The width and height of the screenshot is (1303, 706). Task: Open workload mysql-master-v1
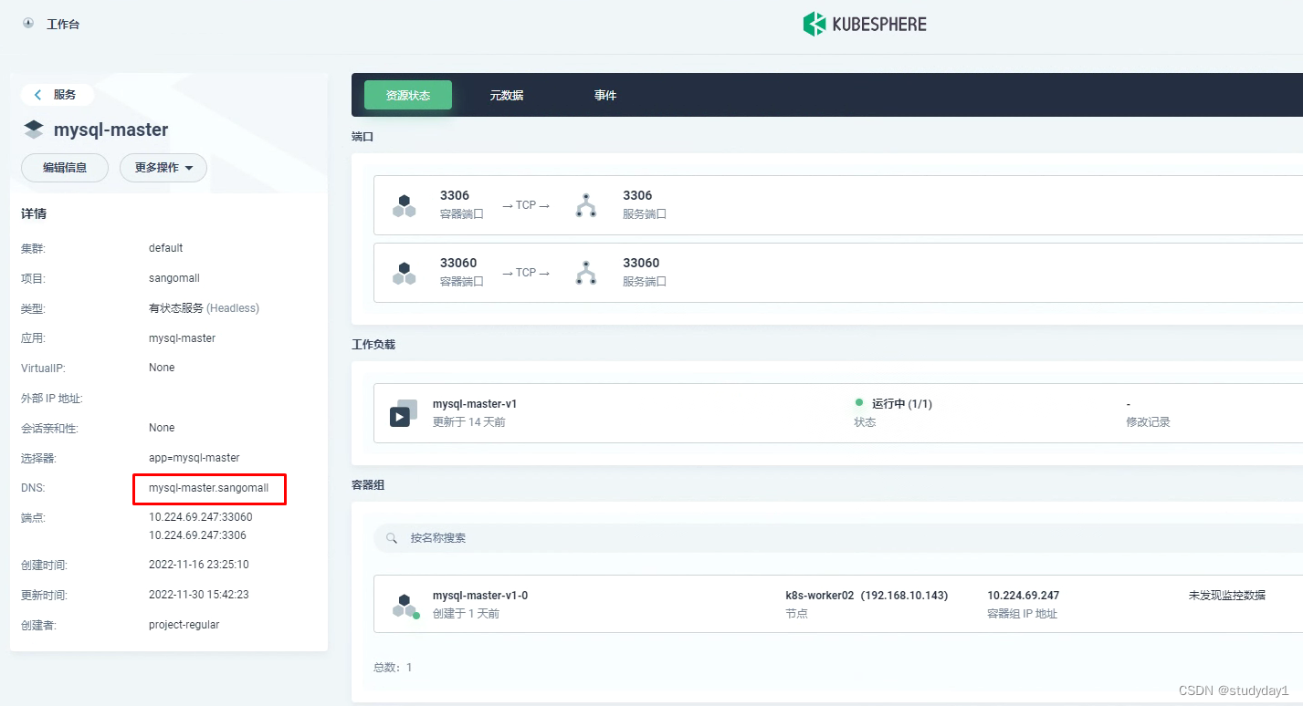tap(475, 404)
